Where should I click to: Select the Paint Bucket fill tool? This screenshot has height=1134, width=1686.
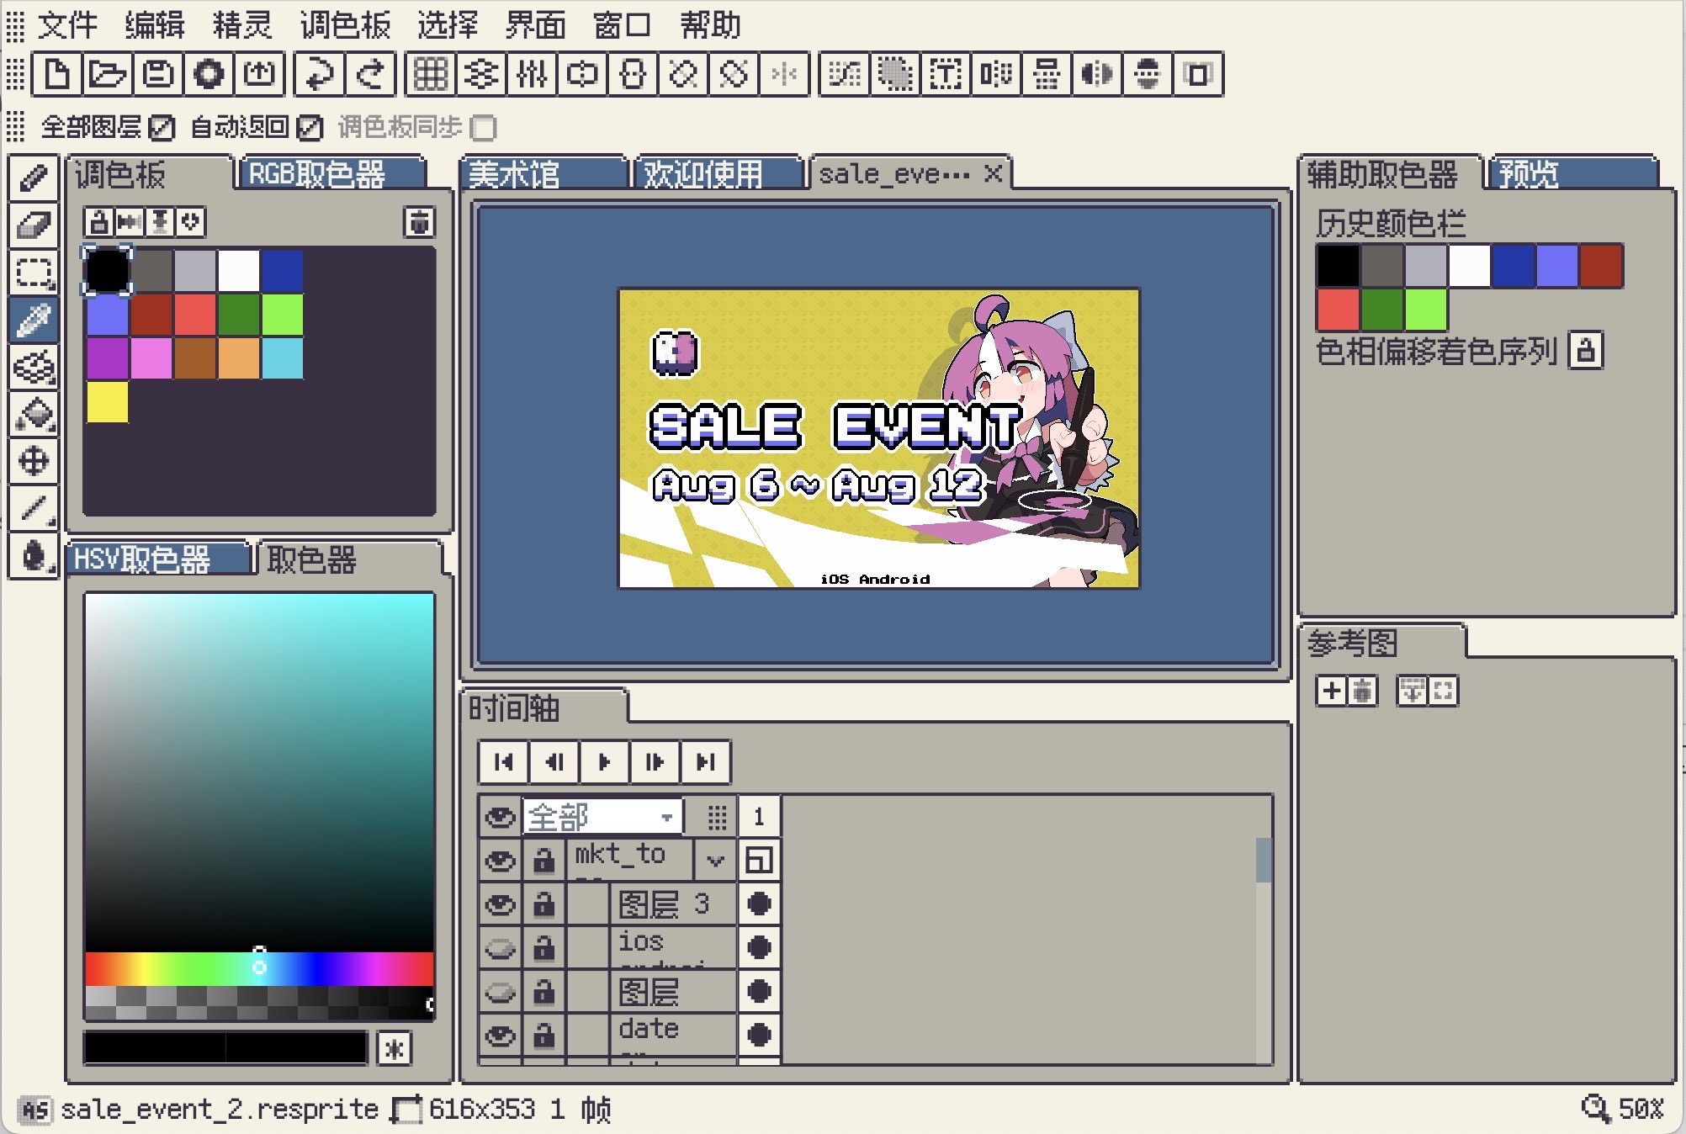[34, 414]
